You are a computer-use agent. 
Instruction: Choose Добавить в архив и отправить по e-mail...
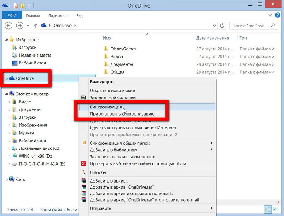[147, 194]
